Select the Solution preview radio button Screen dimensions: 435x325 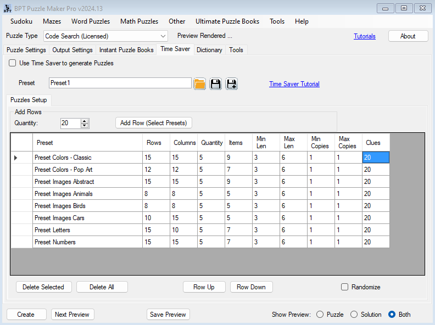(354, 315)
